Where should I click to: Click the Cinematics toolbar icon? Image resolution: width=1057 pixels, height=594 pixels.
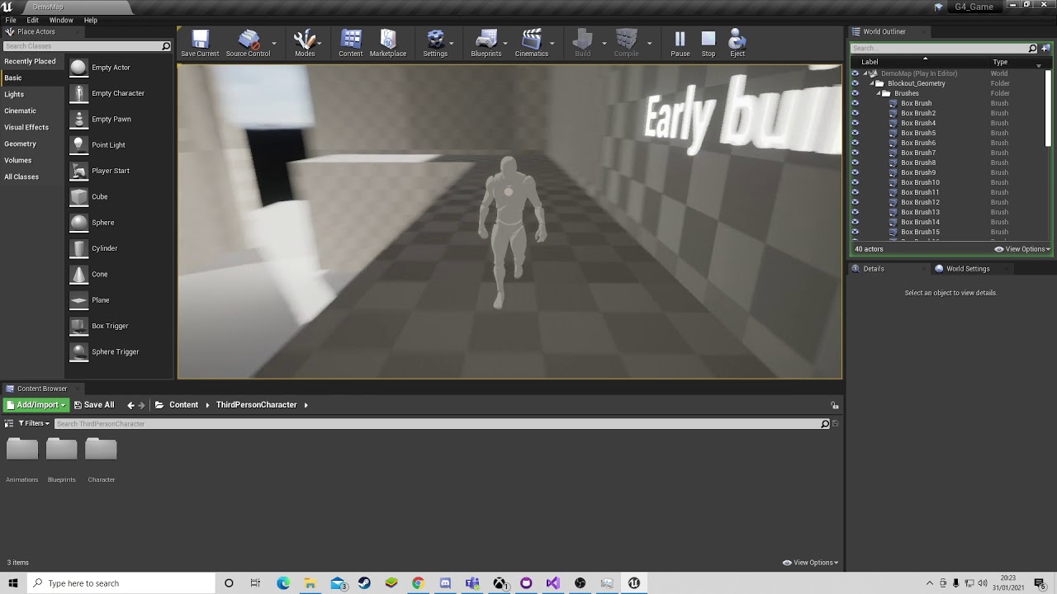click(532, 43)
